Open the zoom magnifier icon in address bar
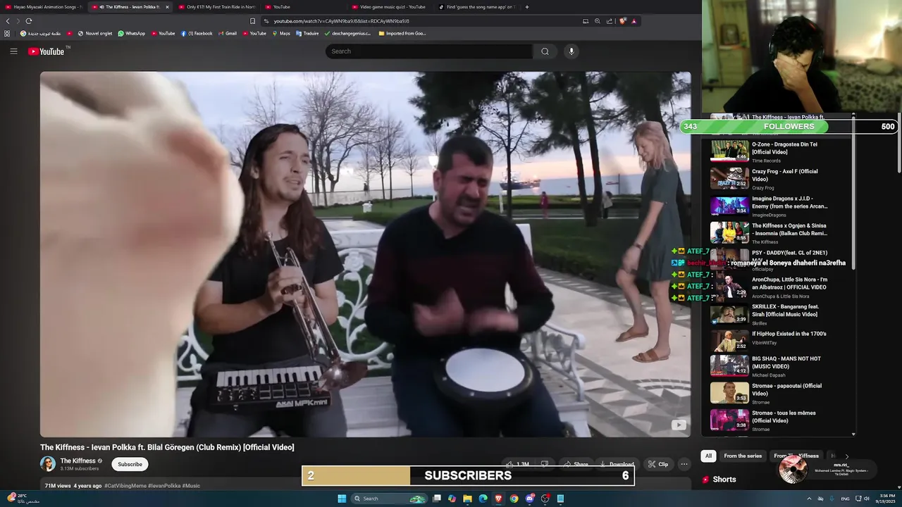The image size is (902, 507). tap(598, 21)
